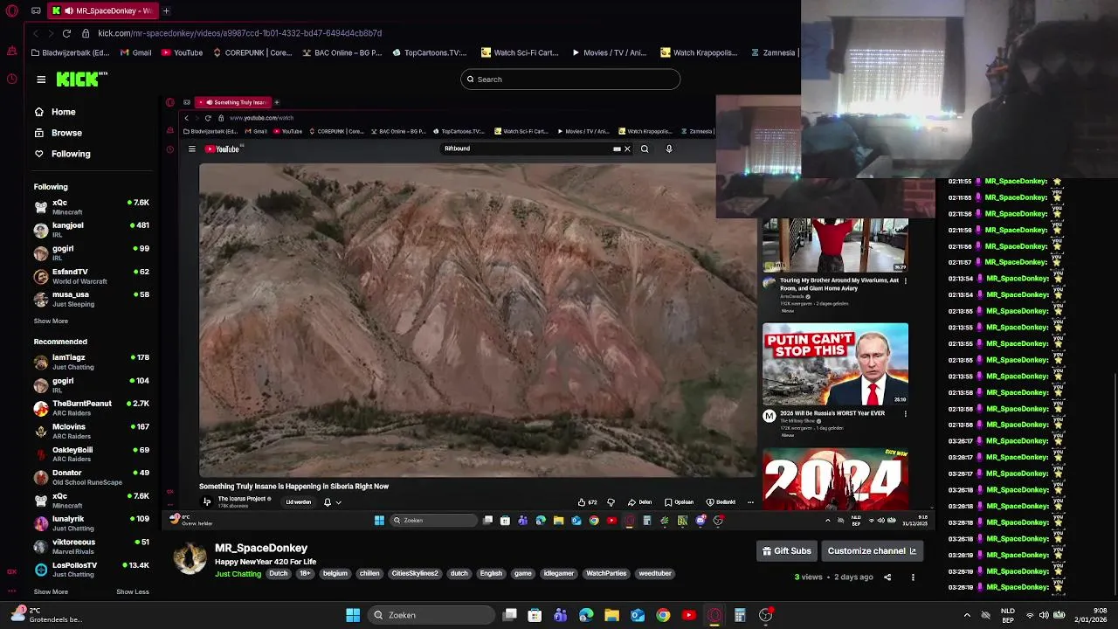This screenshot has height=629, width=1118.
Task: Collapse Recommended list with Show Less
Action: [133, 591]
